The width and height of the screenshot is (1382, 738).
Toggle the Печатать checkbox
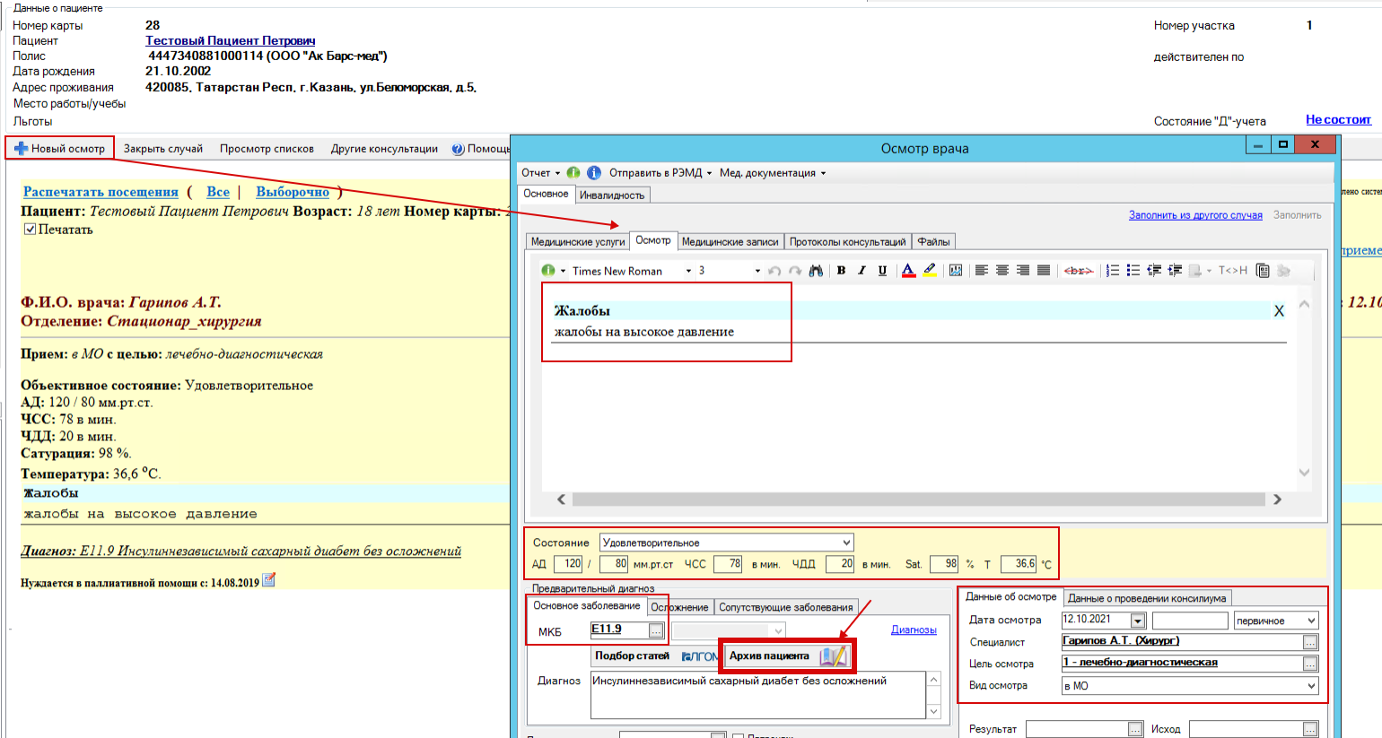pos(31,230)
